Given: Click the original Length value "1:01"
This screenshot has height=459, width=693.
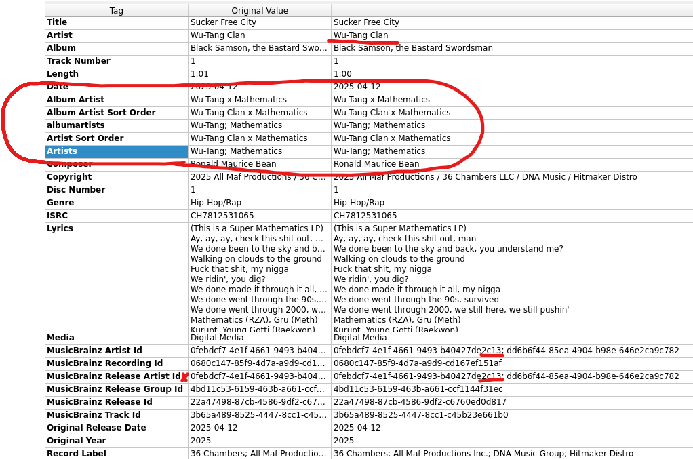Looking at the screenshot, I should coord(199,74).
